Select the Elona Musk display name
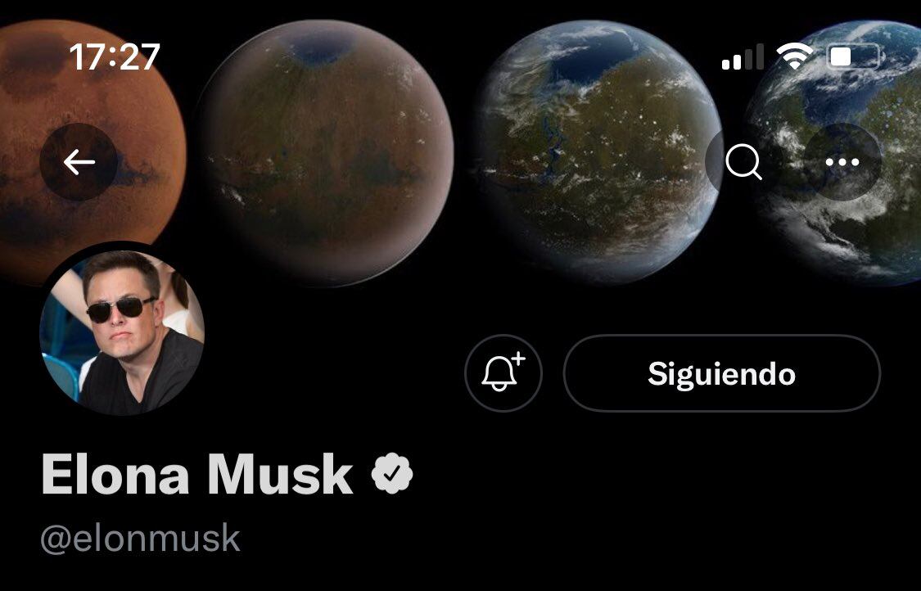The height and width of the screenshot is (591, 921). pyautogui.click(x=197, y=474)
